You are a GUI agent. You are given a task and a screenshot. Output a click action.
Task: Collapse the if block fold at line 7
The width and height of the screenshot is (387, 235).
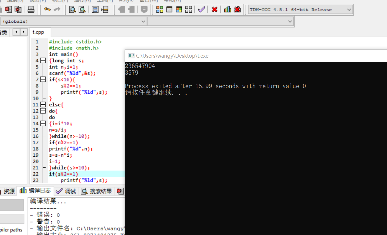coord(43,79)
